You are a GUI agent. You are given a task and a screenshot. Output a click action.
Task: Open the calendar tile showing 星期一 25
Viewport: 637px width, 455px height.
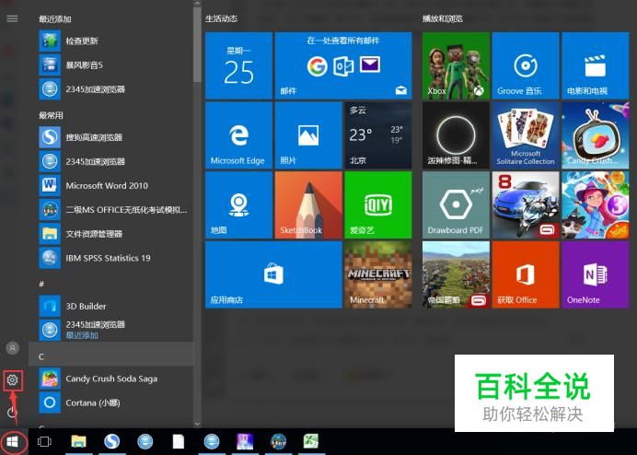pos(239,65)
